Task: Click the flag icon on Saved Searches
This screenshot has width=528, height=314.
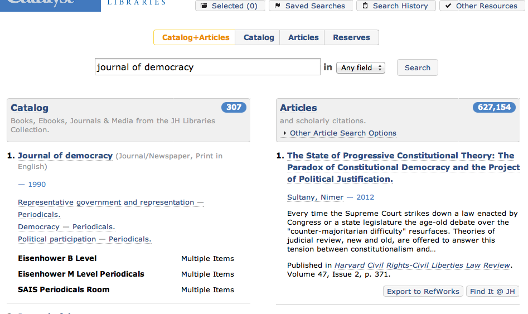Action: click(278, 6)
